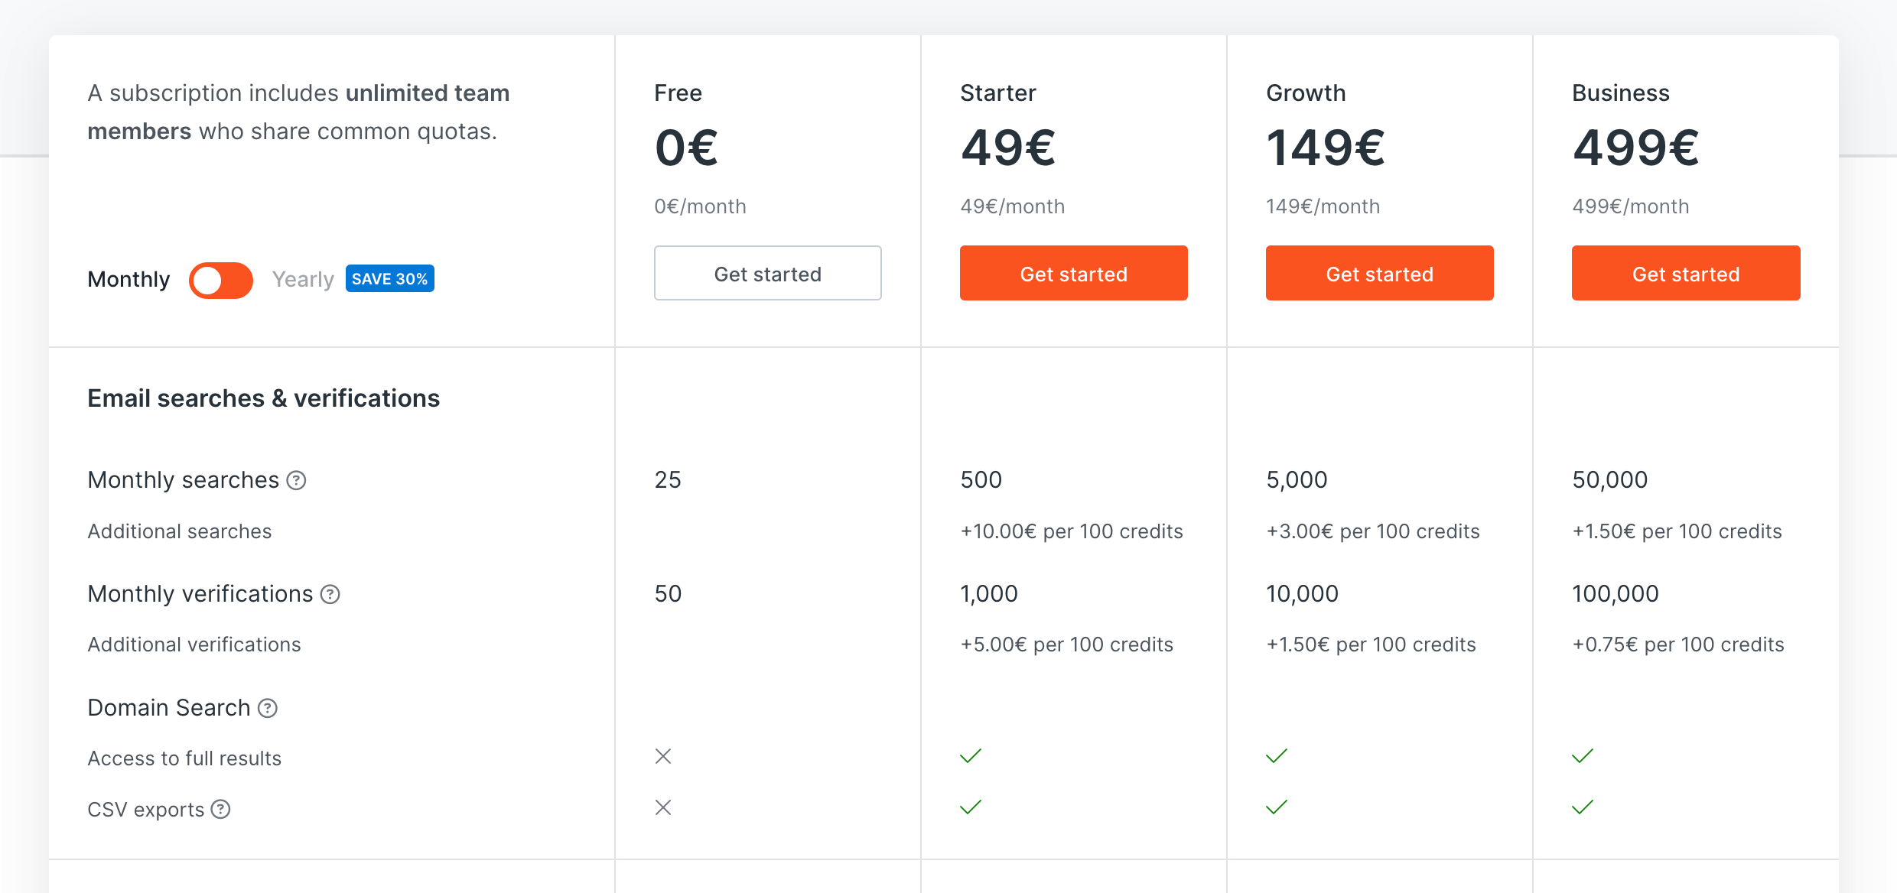This screenshot has height=893, width=1897.
Task: Click the Monthly searches help icon
Action: click(296, 480)
